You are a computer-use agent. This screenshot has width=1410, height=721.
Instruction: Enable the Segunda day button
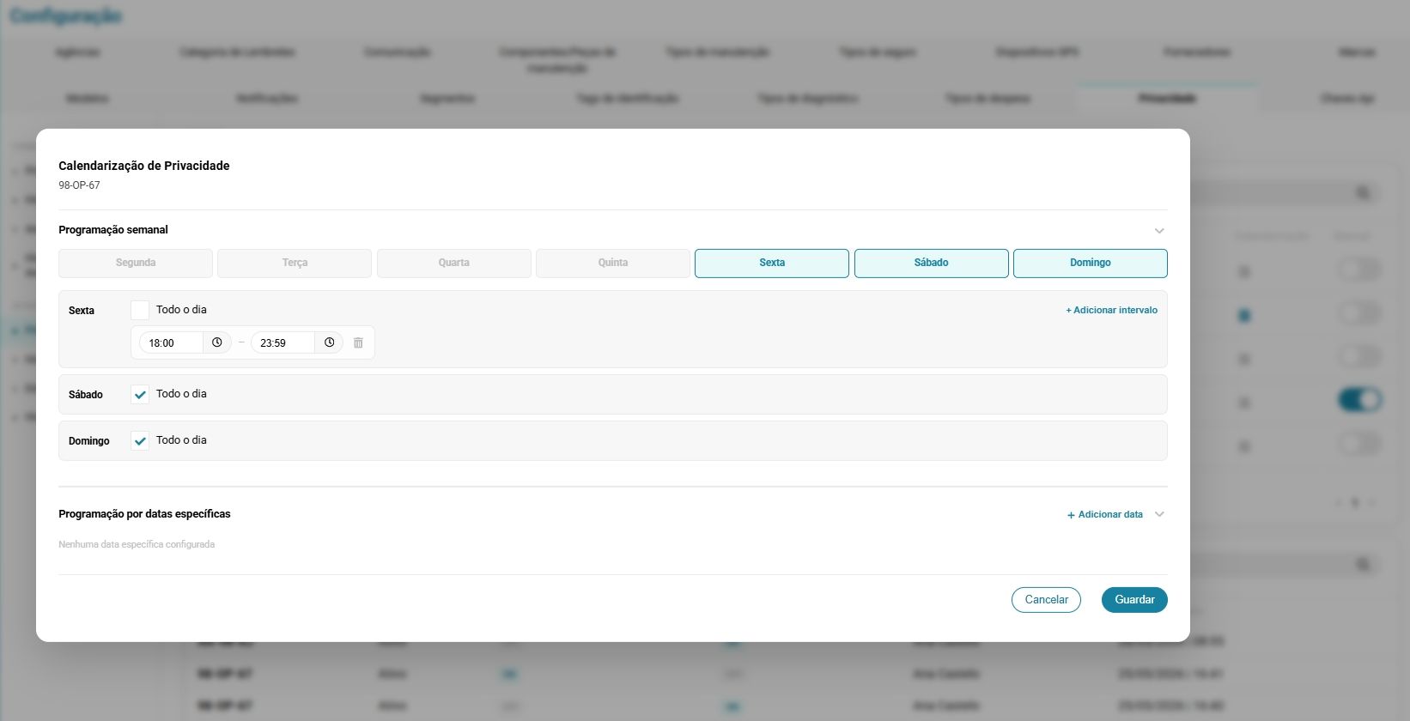click(136, 263)
